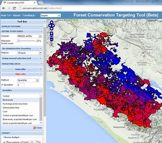162x143 pixels.
Task: Open the How To menu
Action: (6, 16)
